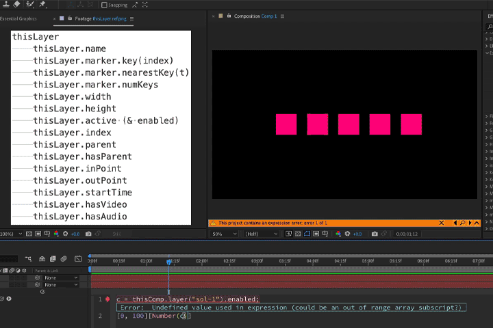Click expression line 2 code field
Viewport: 493px width, 328px height.
tap(154, 316)
